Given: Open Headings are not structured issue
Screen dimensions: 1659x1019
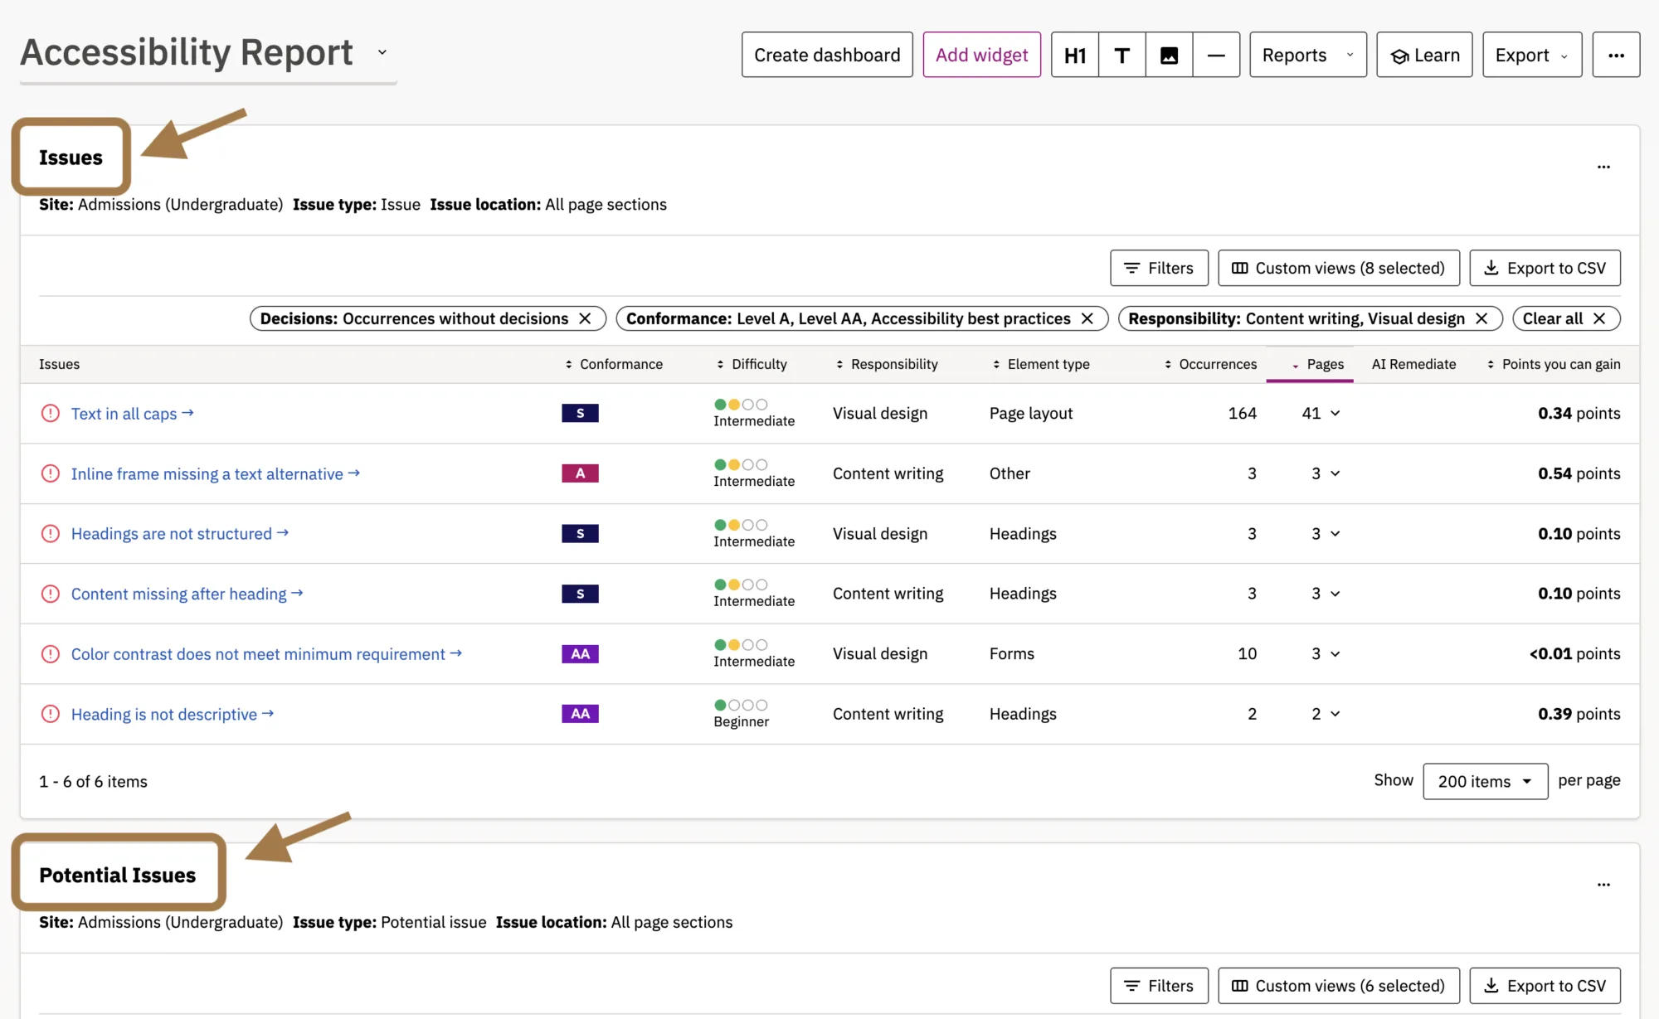Looking at the screenshot, I should coord(179,533).
